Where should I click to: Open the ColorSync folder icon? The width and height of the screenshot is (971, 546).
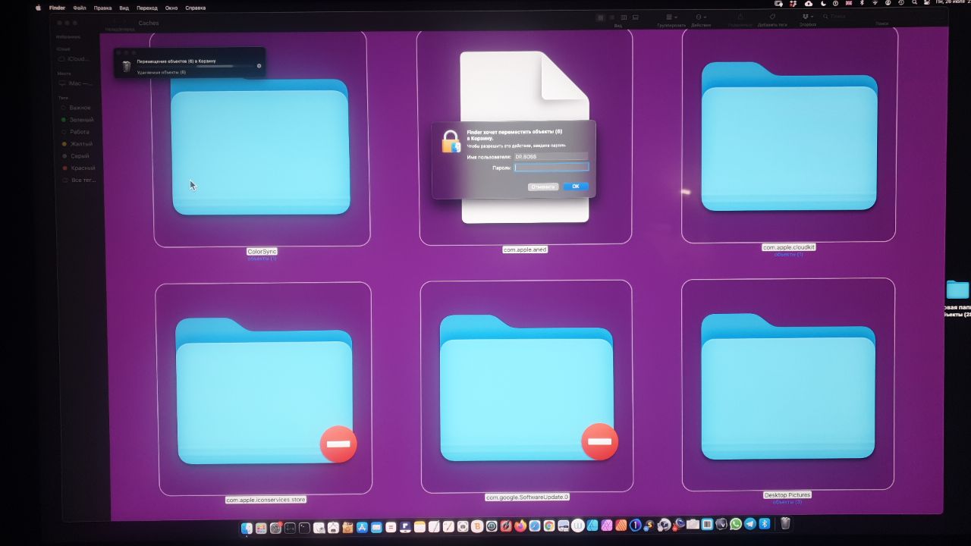(x=260, y=147)
